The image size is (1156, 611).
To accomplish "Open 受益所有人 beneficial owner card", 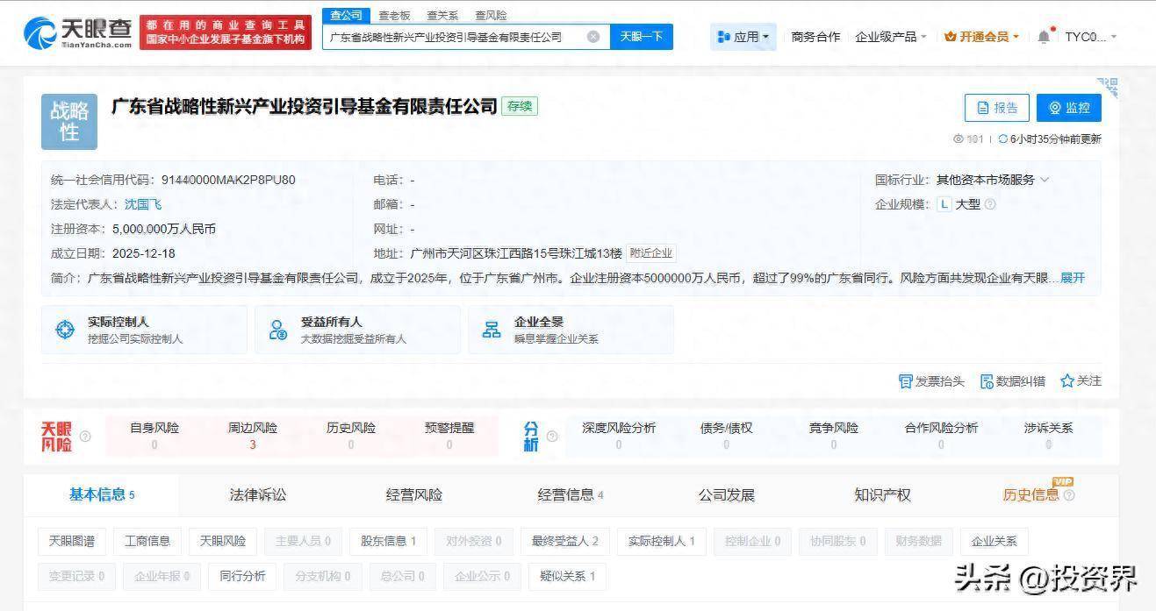I will coord(357,330).
